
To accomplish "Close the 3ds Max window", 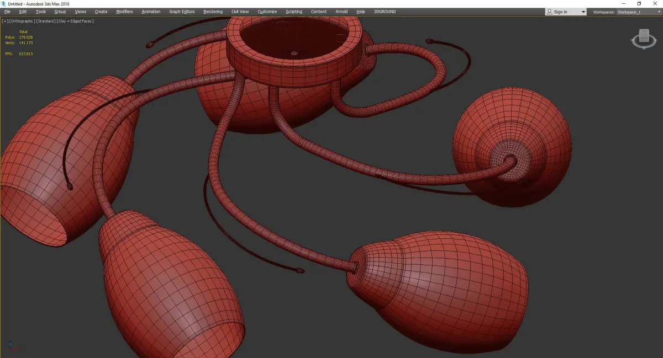I will point(654,4).
